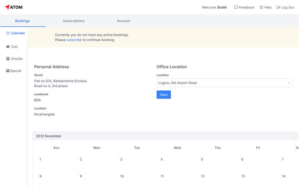Click the 2012 November calendar header

click(49, 136)
